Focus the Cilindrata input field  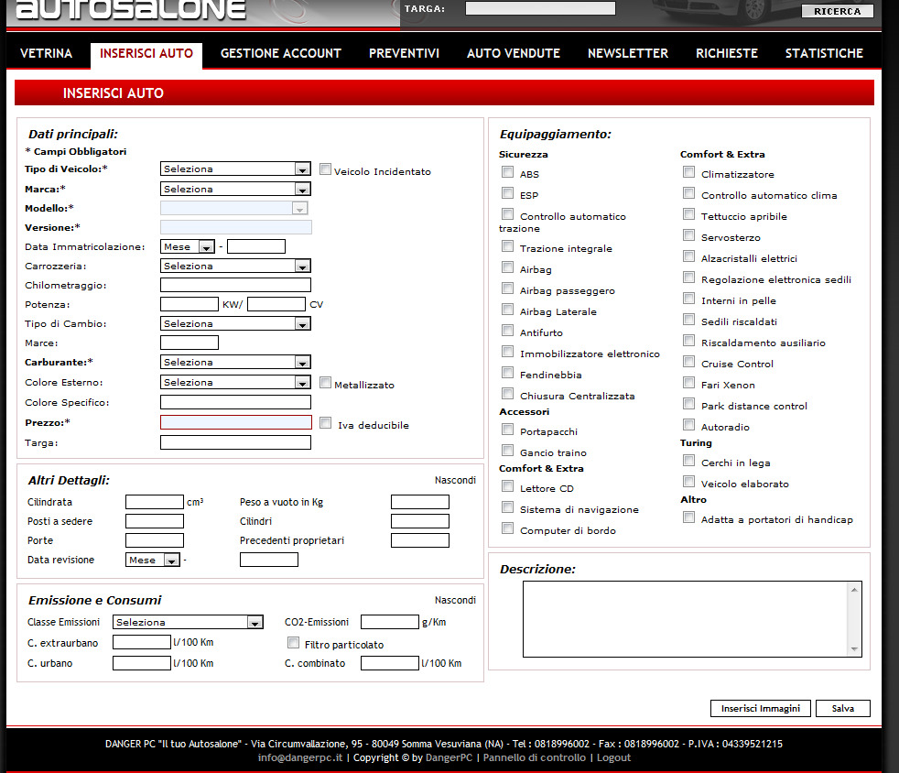[x=155, y=502]
